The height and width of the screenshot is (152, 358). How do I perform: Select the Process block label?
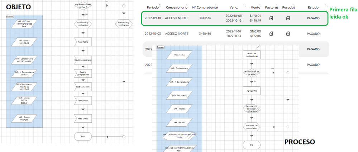point(161,47)
